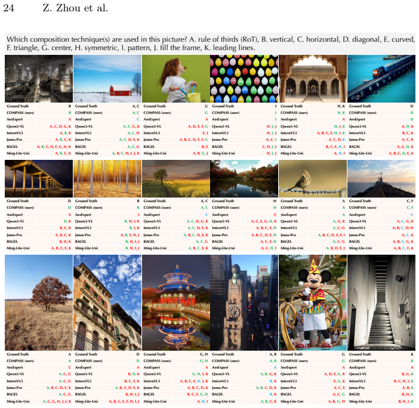This screenshot has width=419, height=408.
Task: Click answer 'A, D, K'
Action: pyautogui.click(x=408, y=126)
